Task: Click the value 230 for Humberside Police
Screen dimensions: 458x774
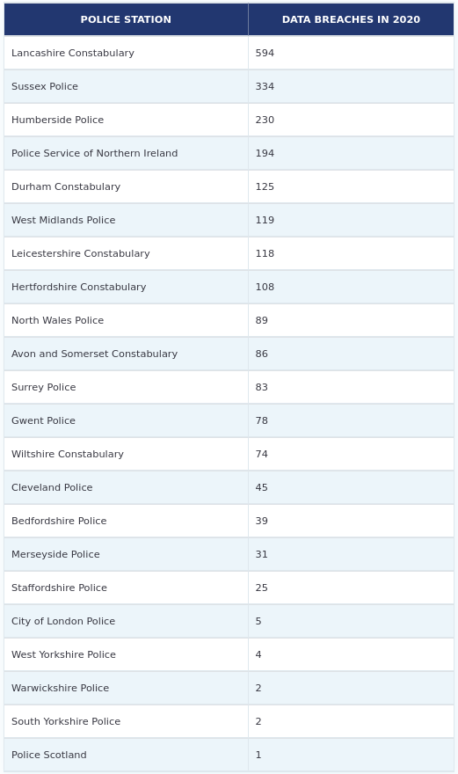Action: coord(265,120)
